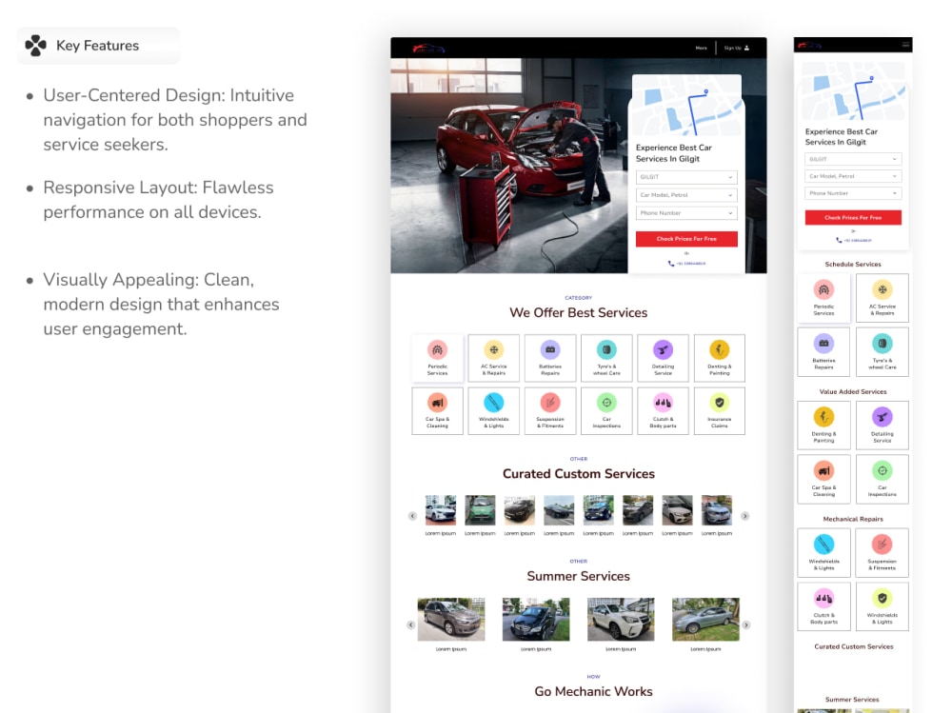This screenshot has height=713, width=952.
Task: Expand the GILGIT dropdown in desktop mockup
Action: click(686, 177)
